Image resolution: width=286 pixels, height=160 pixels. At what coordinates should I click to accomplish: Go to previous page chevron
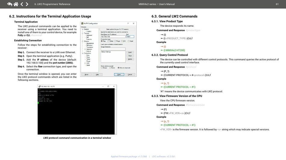(x=22, y=4)
